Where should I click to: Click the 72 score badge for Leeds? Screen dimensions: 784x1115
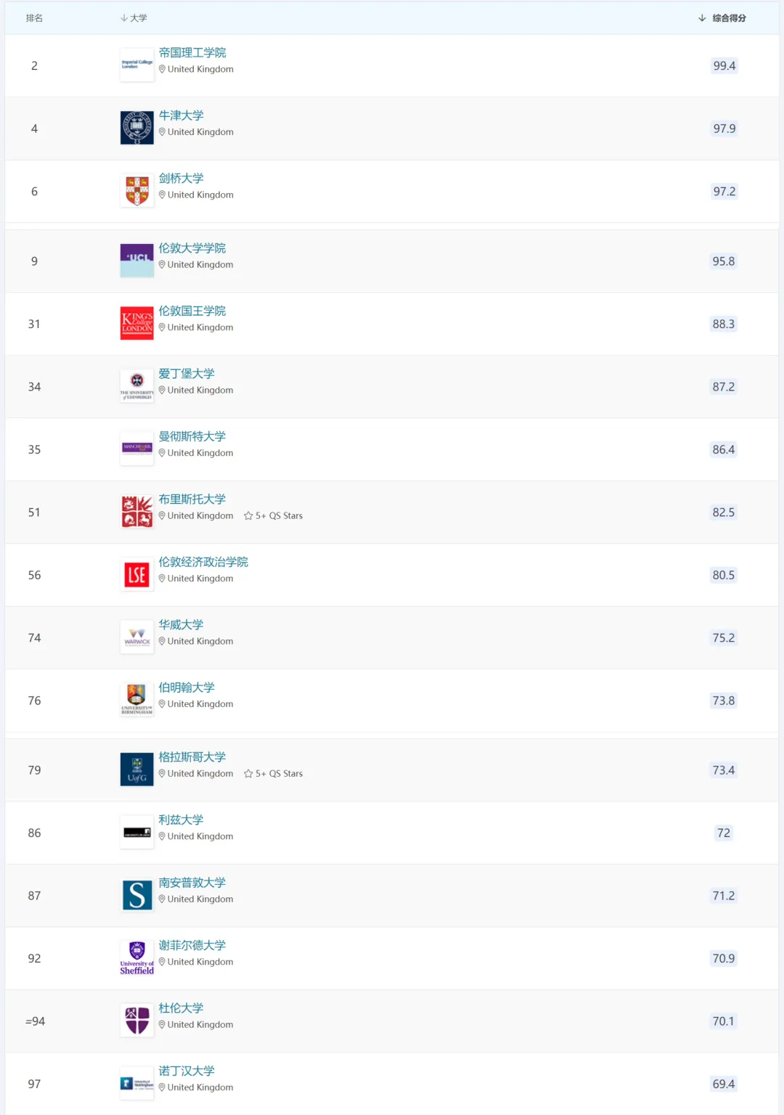(723, 833)
